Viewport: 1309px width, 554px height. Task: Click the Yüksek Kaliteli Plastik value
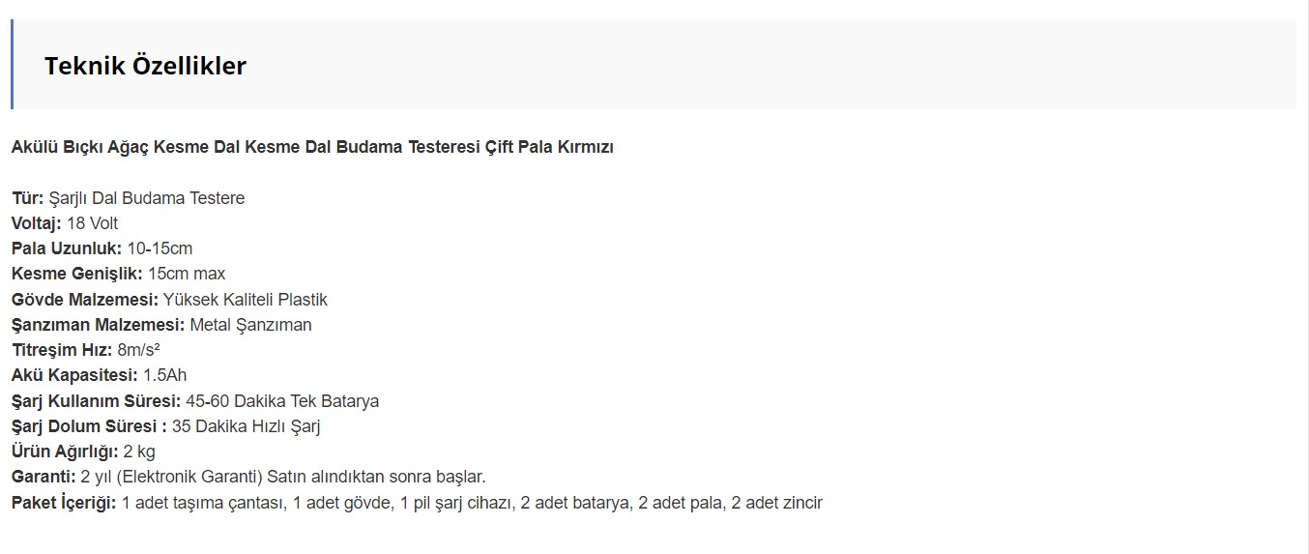246,300
